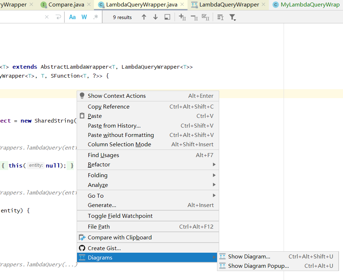
Task: Choose Generate… from the menu
Action: [148, 205]
